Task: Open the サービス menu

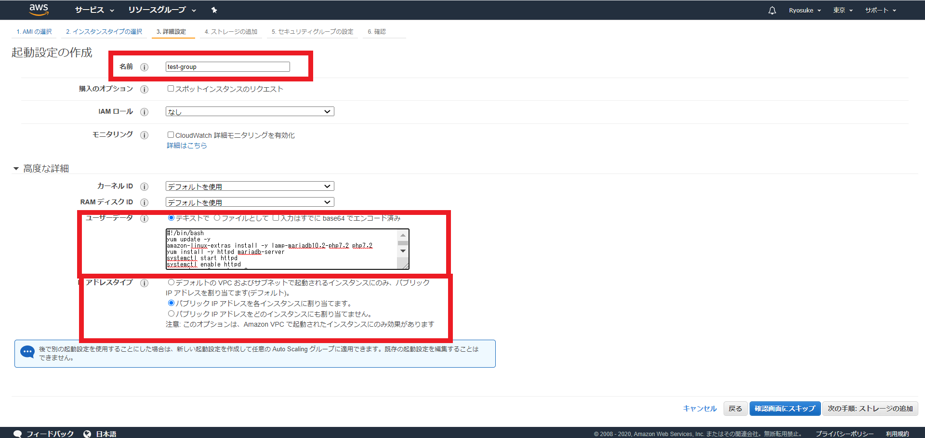Action: coord(94,10)
